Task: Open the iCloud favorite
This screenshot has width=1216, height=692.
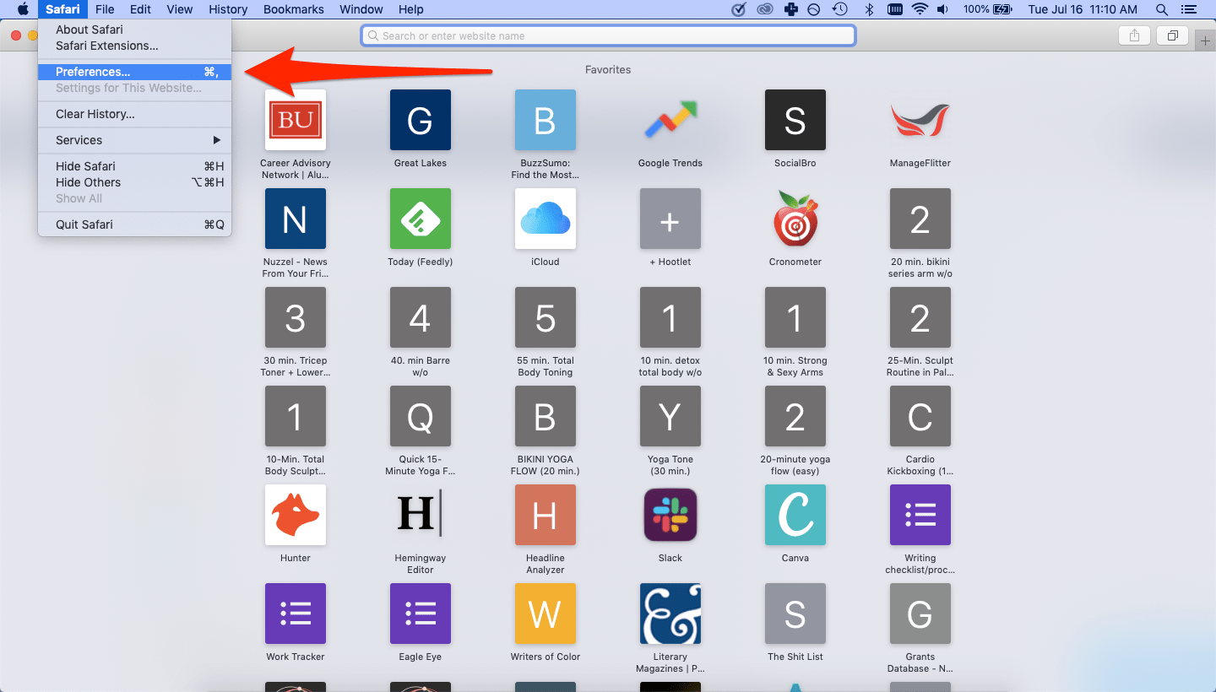Action: tap(546, 219)
